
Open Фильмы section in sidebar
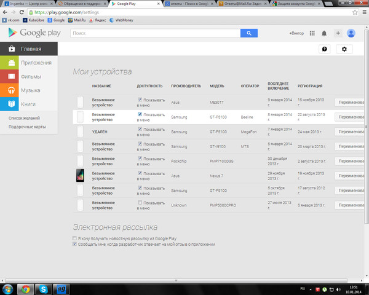coord(29,76)
